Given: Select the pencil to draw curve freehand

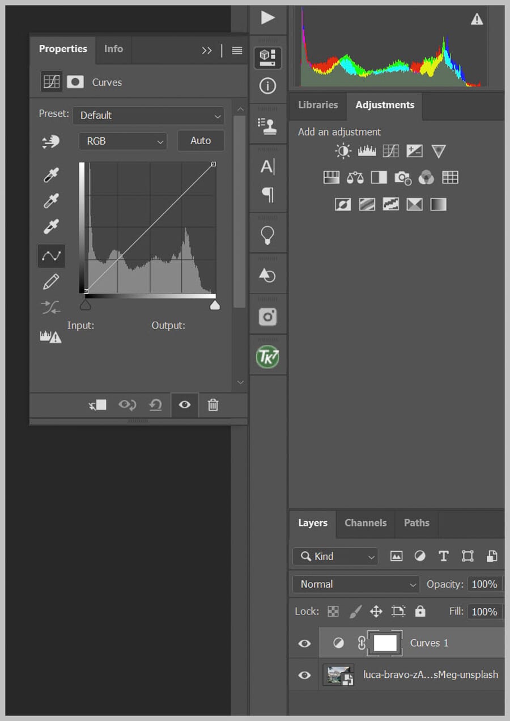Looking at the screenshot, I should (x=50, y=281).
